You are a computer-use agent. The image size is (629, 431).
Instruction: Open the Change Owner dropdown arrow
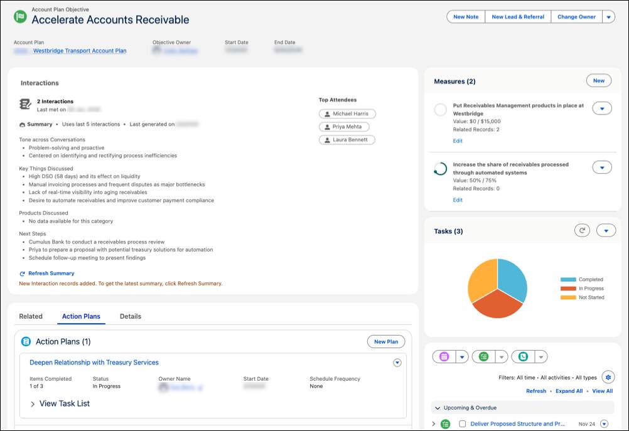[x=608, y=16]
